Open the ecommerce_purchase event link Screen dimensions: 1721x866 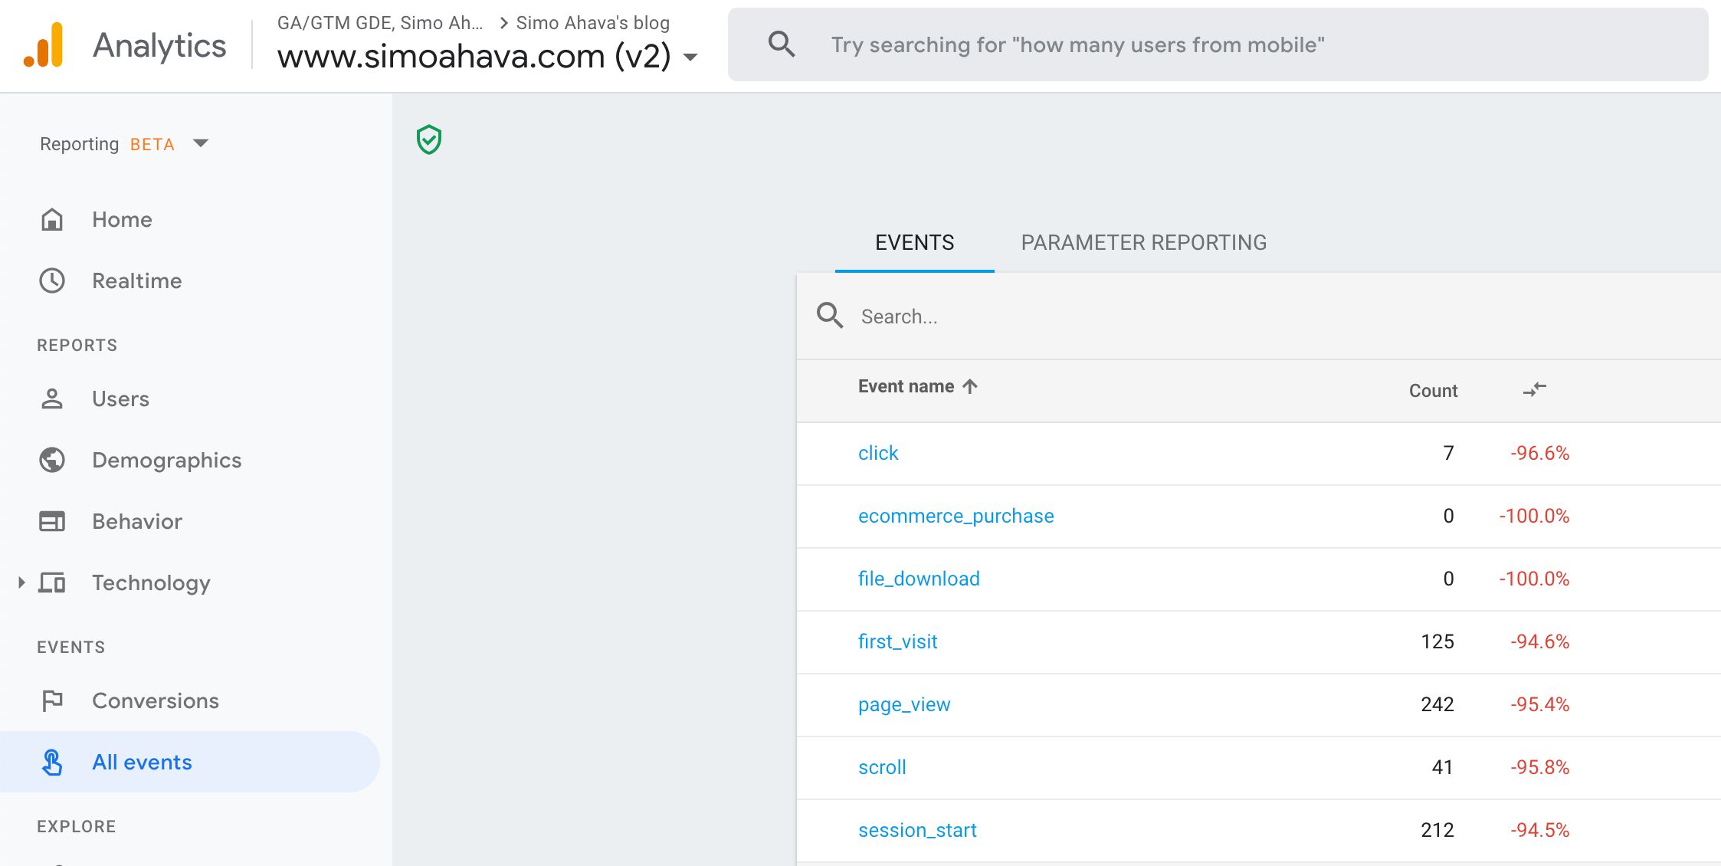(956, 516)
